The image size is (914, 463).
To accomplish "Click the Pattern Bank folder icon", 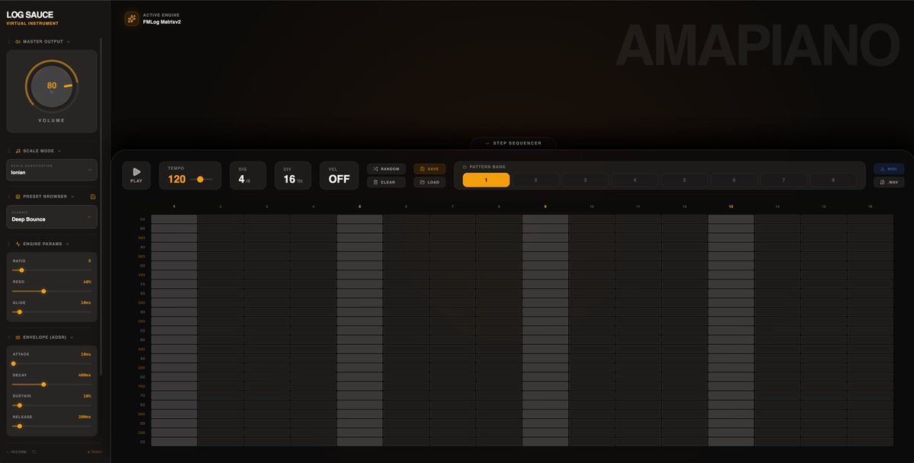I will click(x=465, y=167).
